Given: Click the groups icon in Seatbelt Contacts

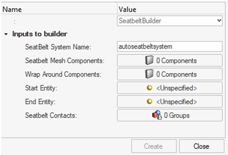Looking at the screenshot, I should 157,115.
